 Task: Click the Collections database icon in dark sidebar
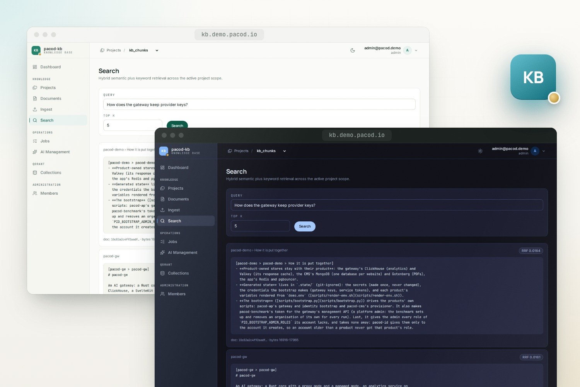tap(163, 273)
